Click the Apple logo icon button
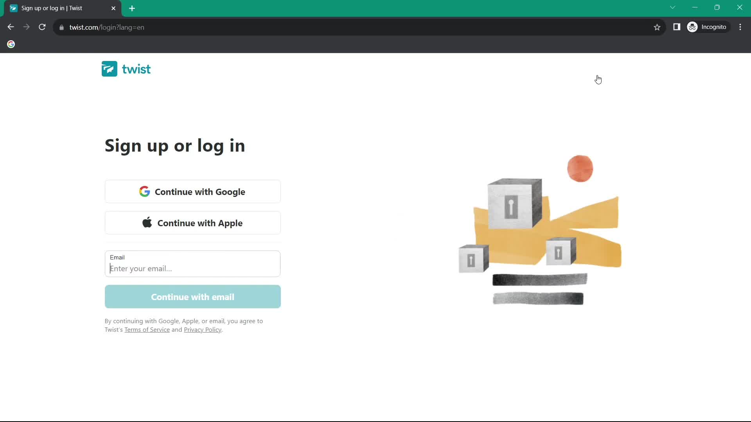 tap(147, 223)
